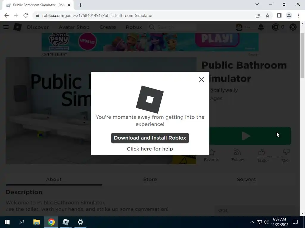
Task: Click the network tray icon
Action: 259,222
